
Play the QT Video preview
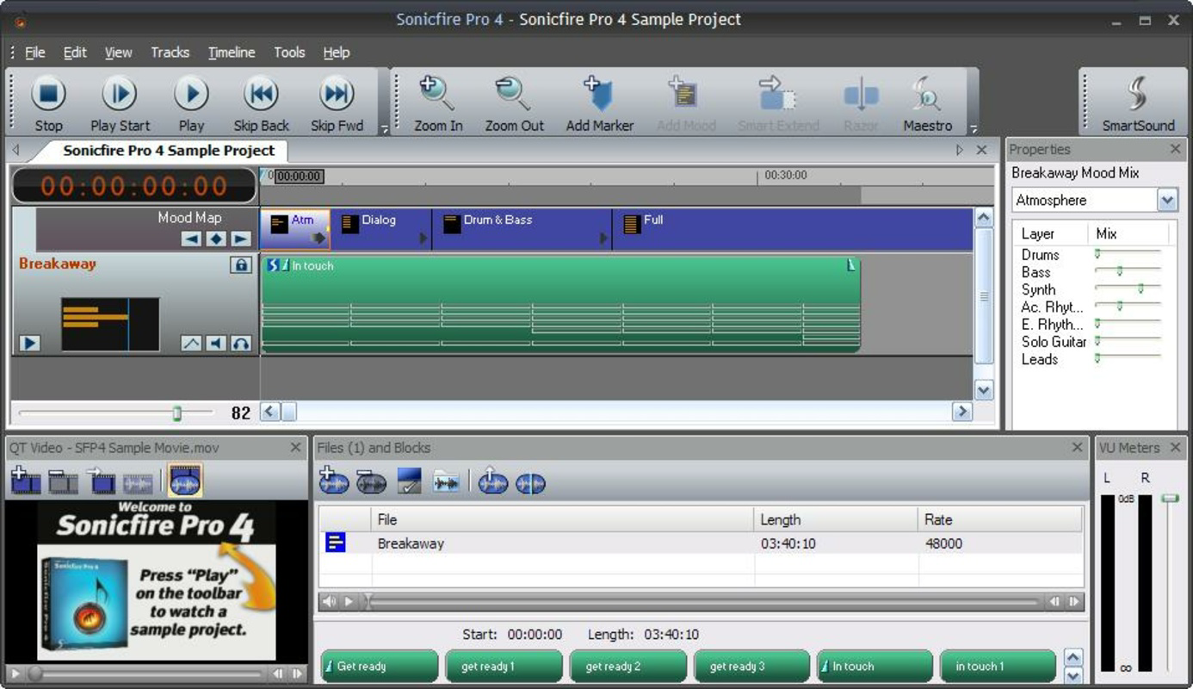click(15, 674)
